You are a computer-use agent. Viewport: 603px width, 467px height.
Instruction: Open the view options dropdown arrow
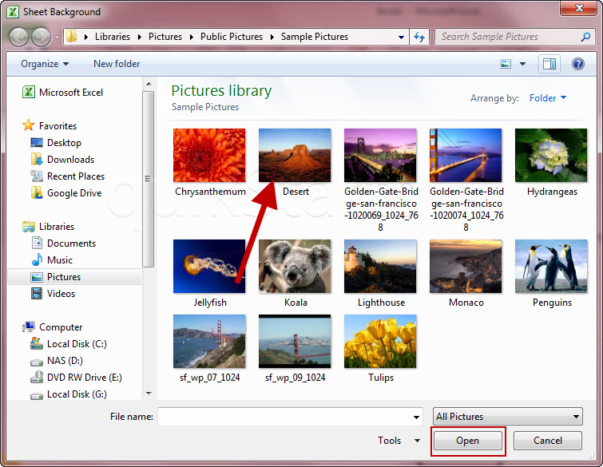(522, 64)
